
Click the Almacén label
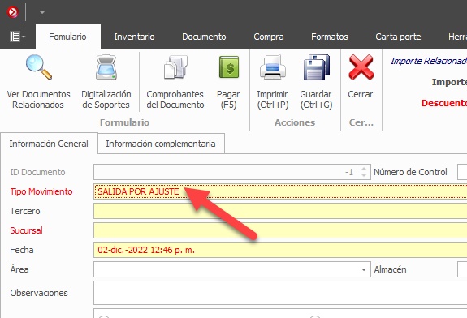click(x=390, y=269)
